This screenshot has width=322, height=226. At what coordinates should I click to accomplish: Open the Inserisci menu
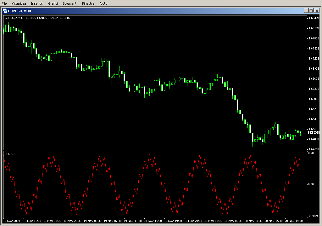click(x=37, y=3)
